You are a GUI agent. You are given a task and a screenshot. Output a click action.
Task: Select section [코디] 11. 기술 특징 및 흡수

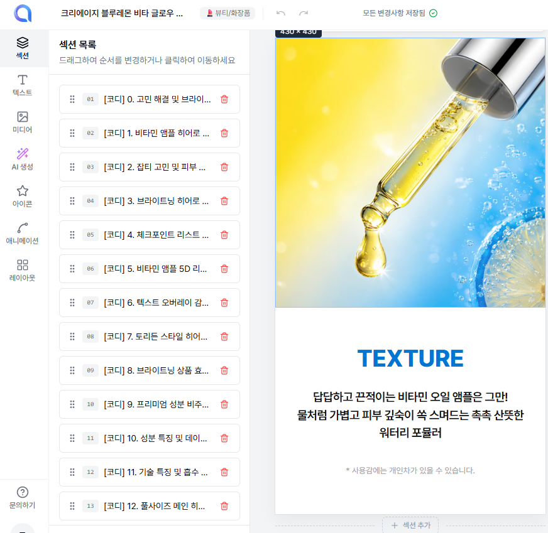click(150, 472)
